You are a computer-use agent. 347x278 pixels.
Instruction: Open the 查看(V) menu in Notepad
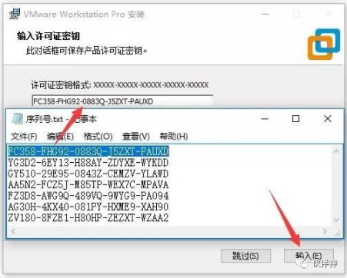click(136, 136)
